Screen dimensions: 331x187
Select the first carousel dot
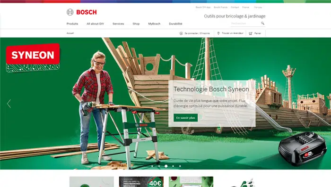pos(152,166)
